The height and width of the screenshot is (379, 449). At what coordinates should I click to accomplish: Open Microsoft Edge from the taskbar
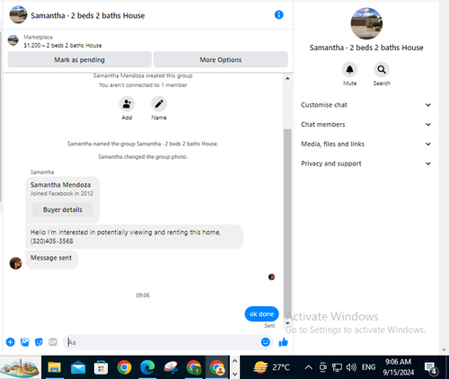(x=147, y=367)
